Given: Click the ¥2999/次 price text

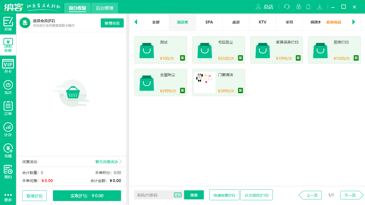Looking at the screenshot, I should [168, 91].
